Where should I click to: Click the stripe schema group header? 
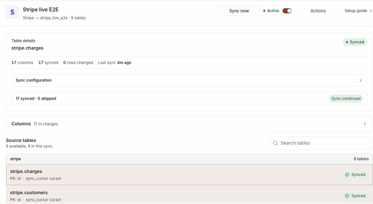[x=189, y=159]
